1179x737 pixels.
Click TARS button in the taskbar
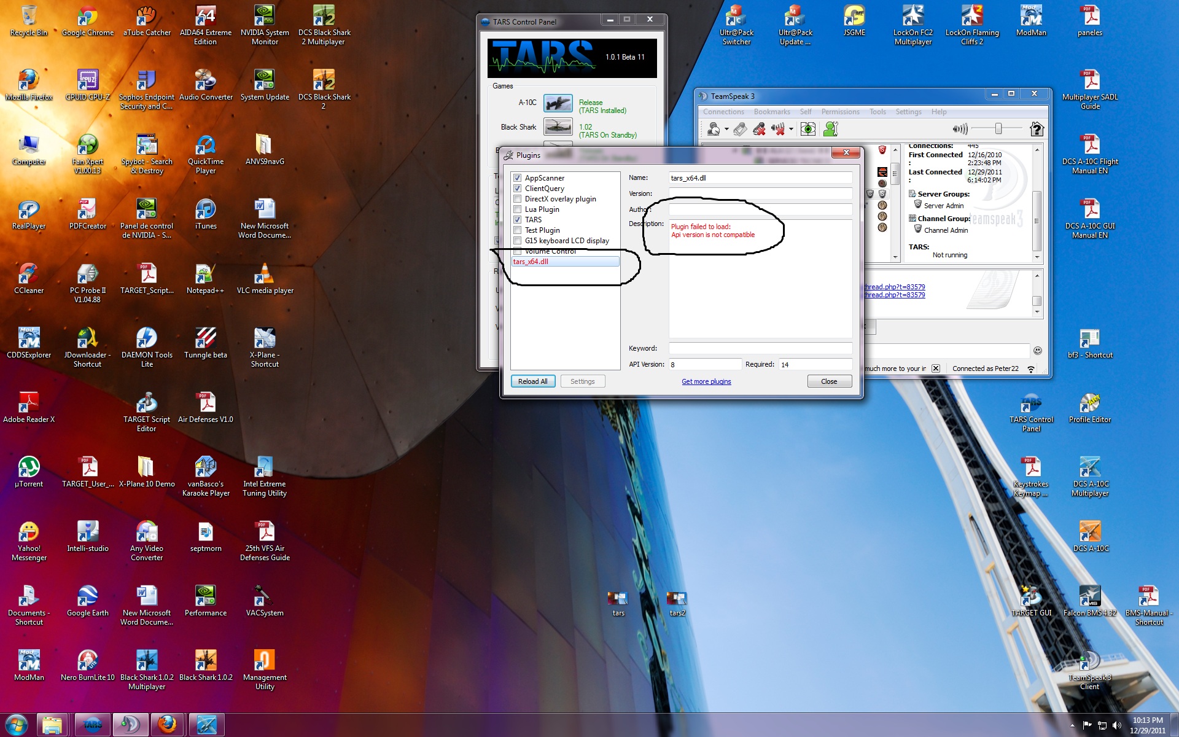(93, 725)
